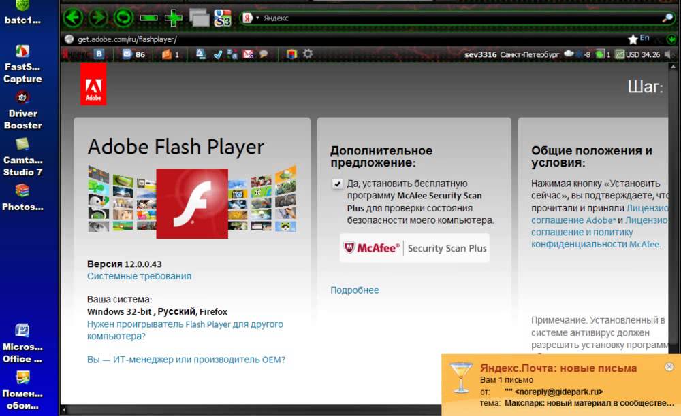681x416 pixels.
Task: Open the gray stacked windows icon
Action: [199, 18]
